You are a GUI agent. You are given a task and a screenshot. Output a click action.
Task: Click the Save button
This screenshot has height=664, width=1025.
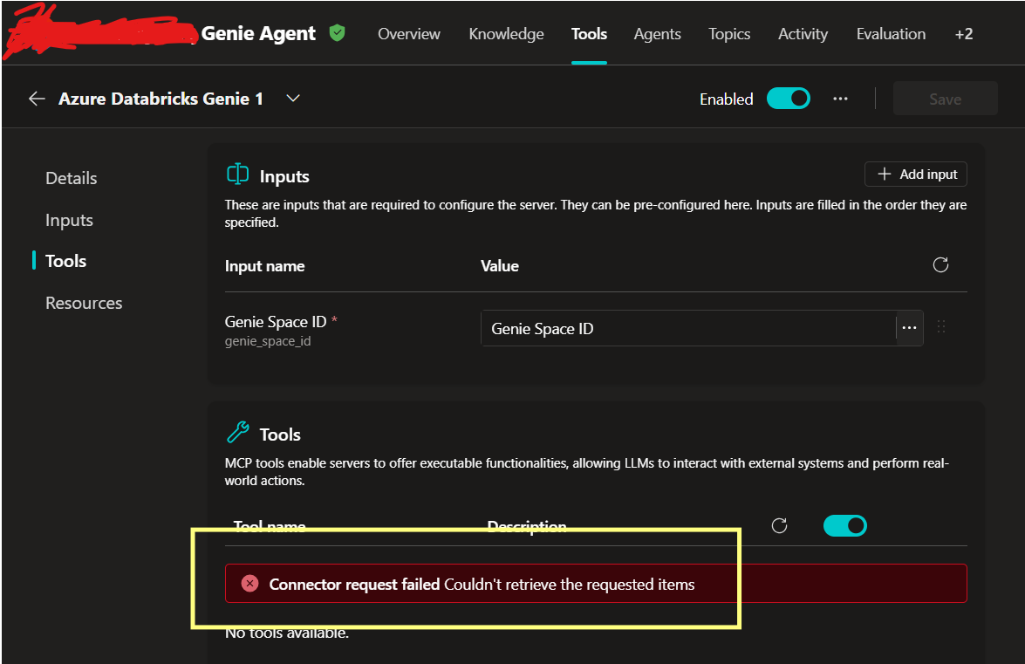[x=946, y=99]
